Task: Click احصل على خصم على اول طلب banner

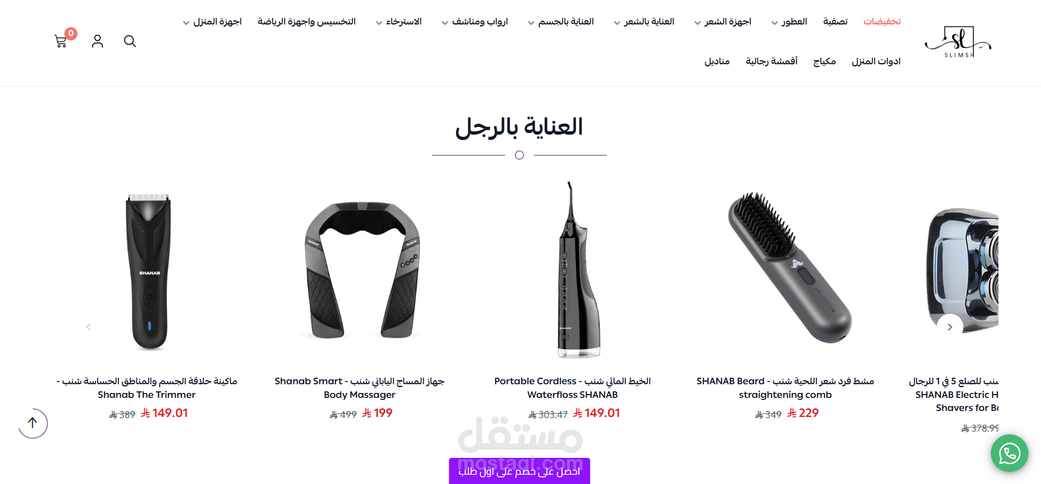Action: (520, 471)
